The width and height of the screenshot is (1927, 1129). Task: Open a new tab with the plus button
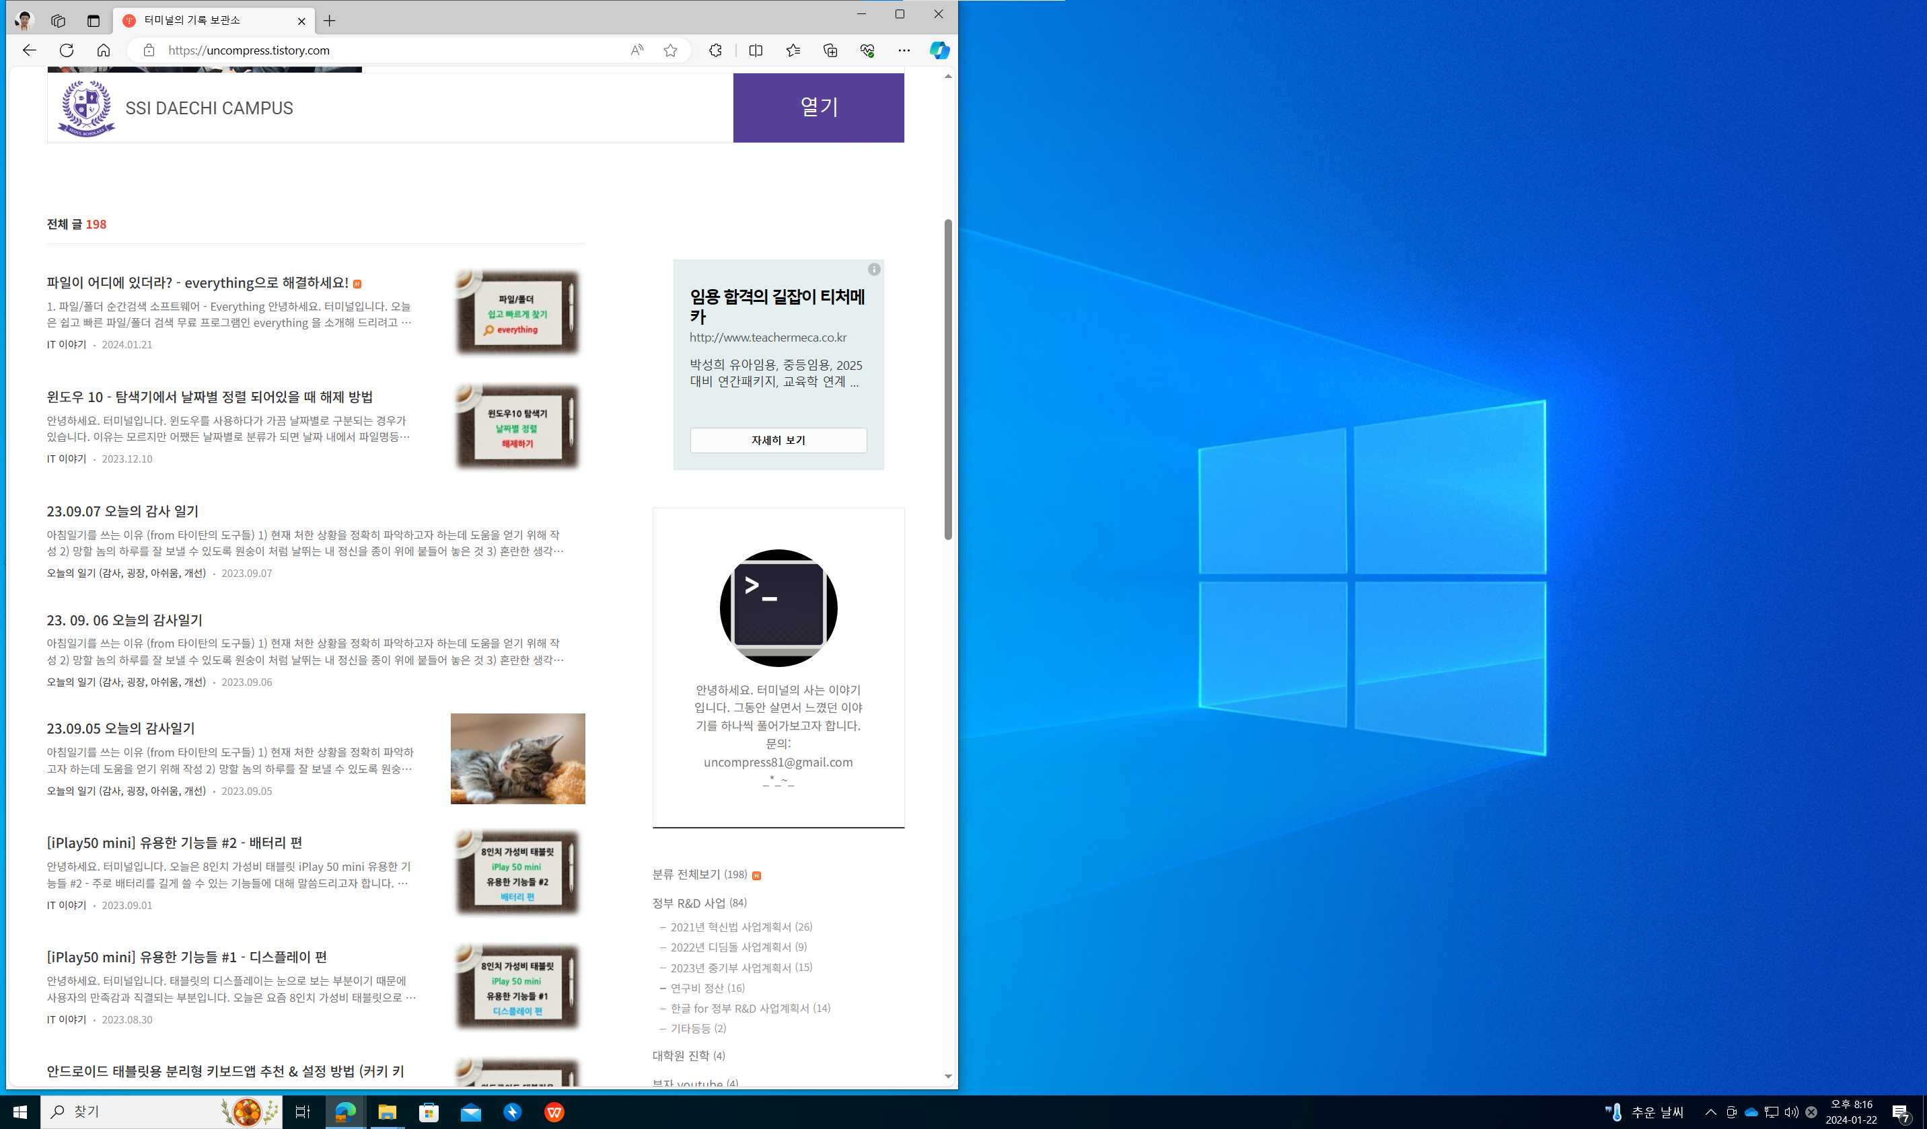pos(330,21)
